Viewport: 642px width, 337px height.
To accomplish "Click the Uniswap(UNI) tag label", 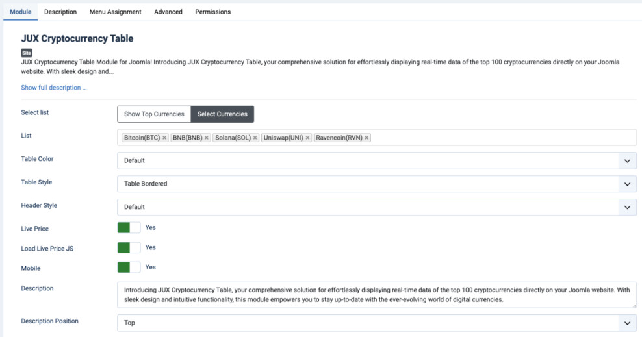I will [x=283, y=138].
